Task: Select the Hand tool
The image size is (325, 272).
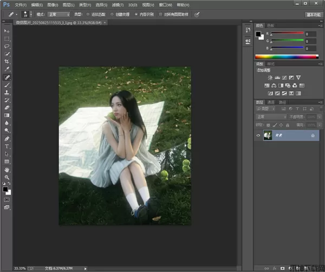Action: point(7,170)
